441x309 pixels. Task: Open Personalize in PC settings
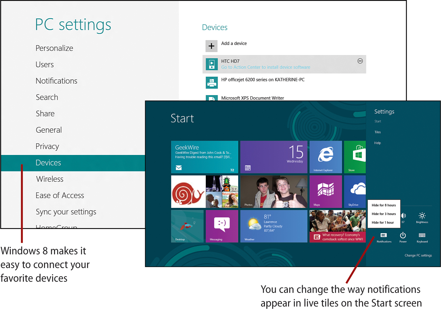coord(54,48)
